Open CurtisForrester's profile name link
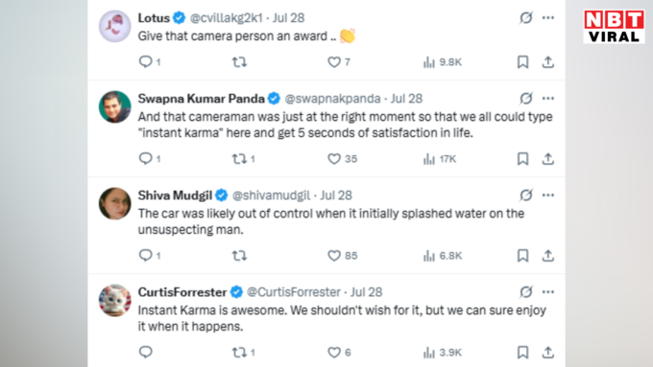 (182, 292)
